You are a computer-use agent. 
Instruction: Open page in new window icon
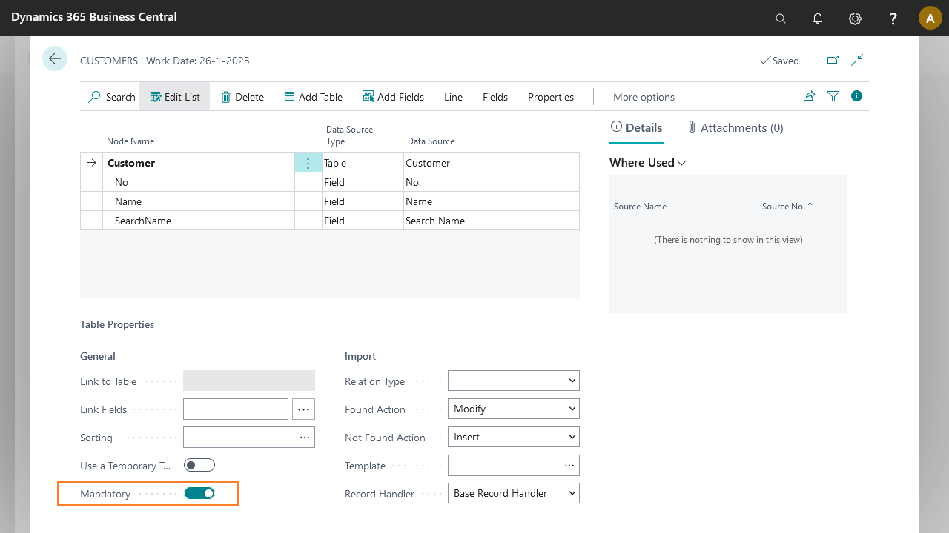pos(833,60)
